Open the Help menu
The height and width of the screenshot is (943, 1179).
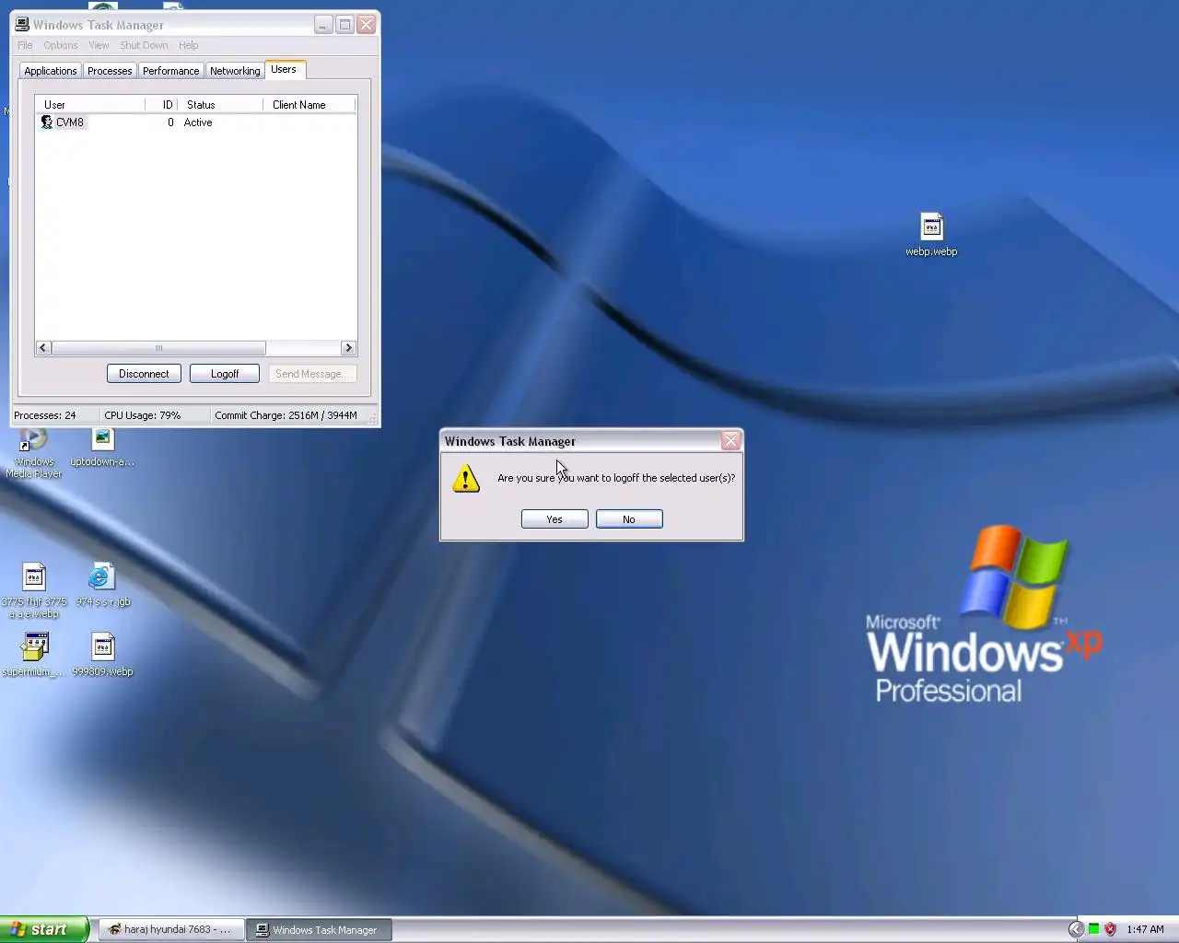(x=189, y=45)
